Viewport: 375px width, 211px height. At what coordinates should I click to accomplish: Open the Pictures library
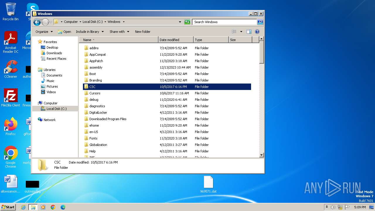(52, 86)
